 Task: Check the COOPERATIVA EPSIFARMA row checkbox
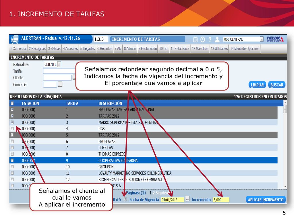click(x=12, y=160)
